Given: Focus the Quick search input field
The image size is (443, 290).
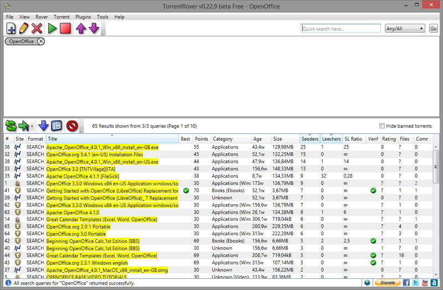Looking at the screenshot, I should tap(341, 29).
